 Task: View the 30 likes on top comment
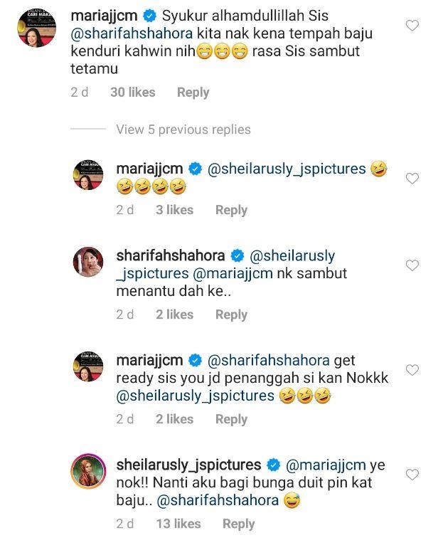point(133,92)
